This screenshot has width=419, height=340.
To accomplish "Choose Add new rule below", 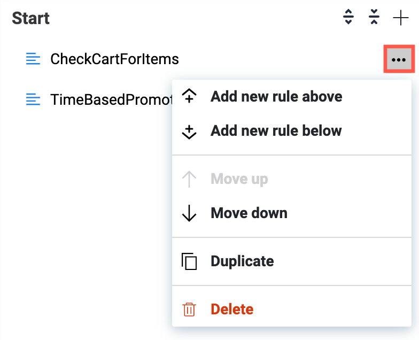I will (276, 131).
